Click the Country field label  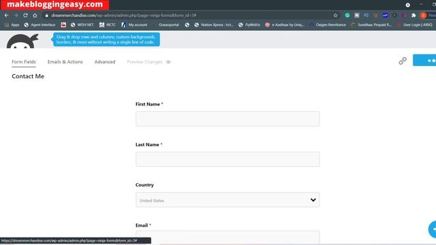tap(144, 184)
